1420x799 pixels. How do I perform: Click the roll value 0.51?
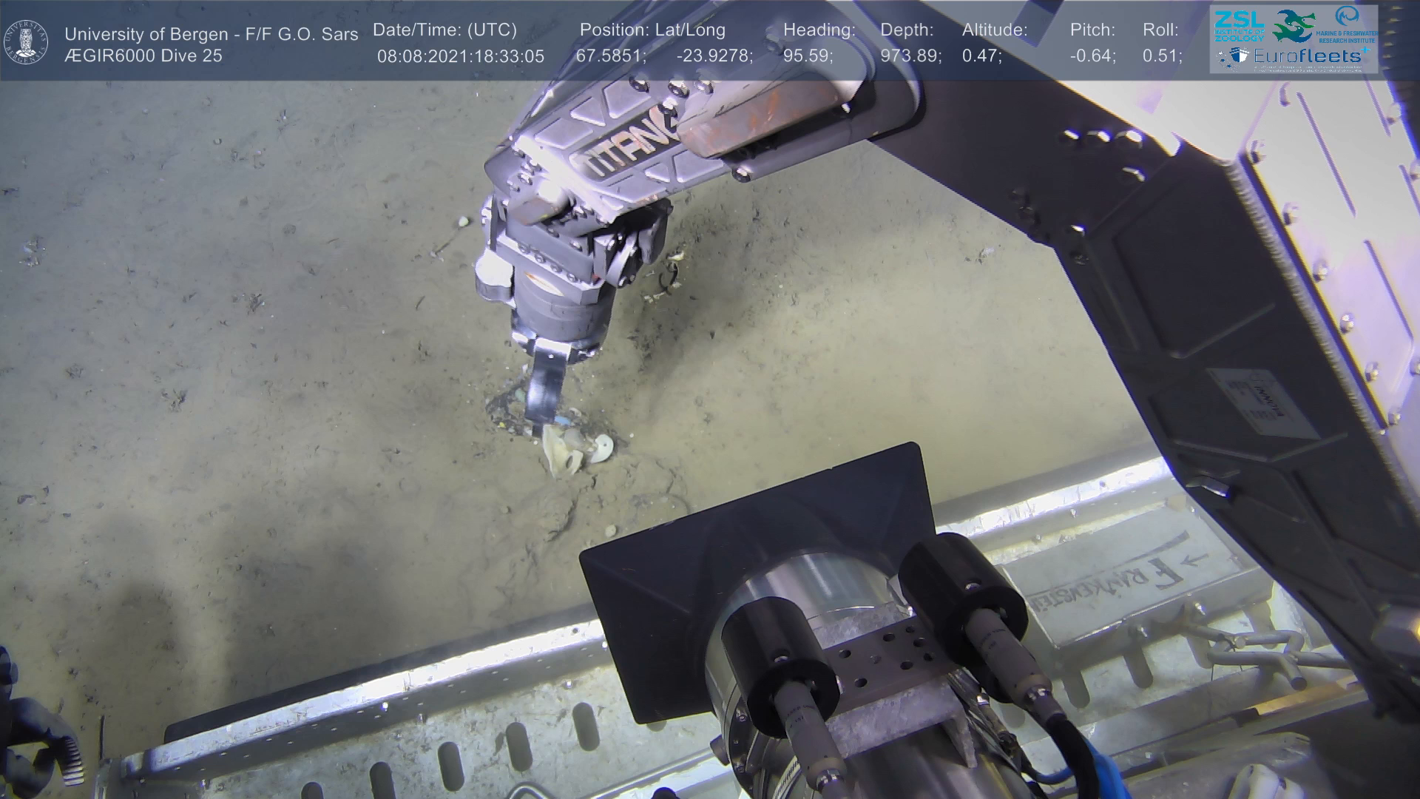point(1162,56)
